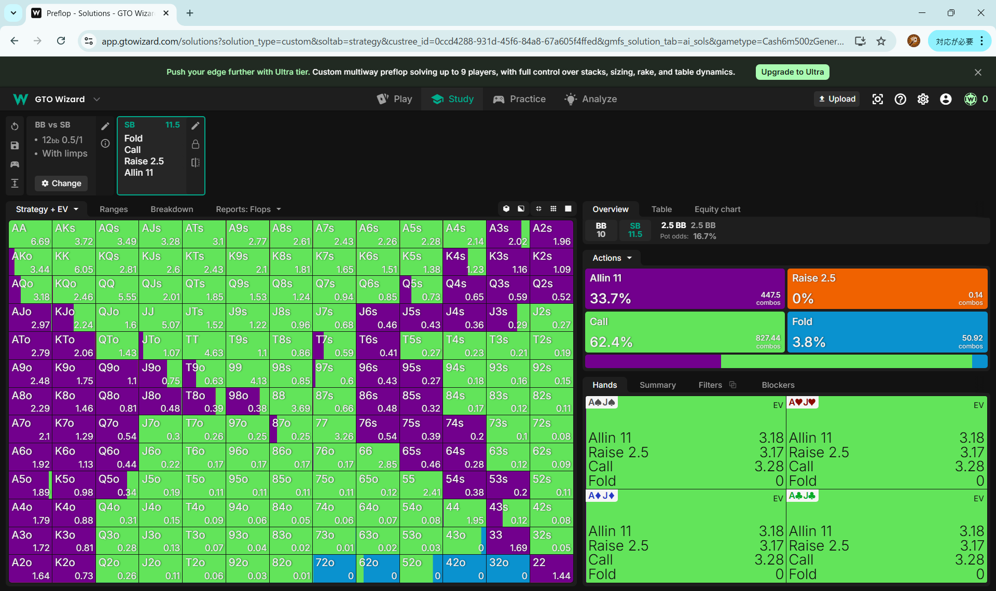Toggle the half-filled square display icon

(x=521, y=209)
